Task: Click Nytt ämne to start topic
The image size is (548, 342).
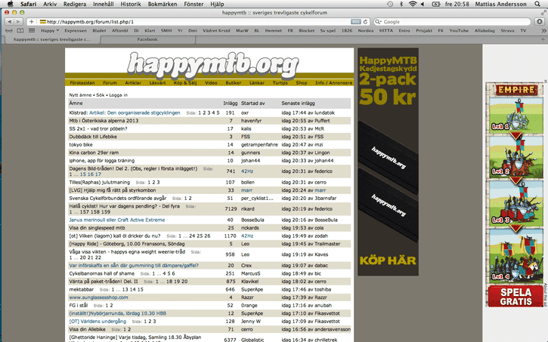Action: pos(80,95)
